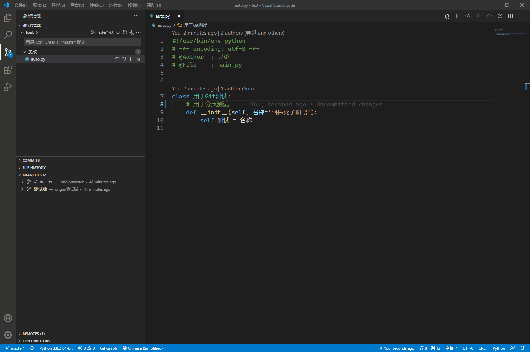
Task: Click the feedback icon in status bar
Action: 512,348
